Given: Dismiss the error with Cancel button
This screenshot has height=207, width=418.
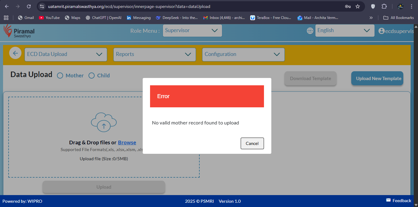Looking at the screenshot, I should 252,143.
